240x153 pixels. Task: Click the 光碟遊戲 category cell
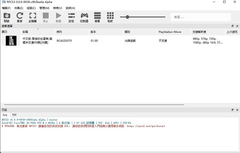click(x=130, y=40)
